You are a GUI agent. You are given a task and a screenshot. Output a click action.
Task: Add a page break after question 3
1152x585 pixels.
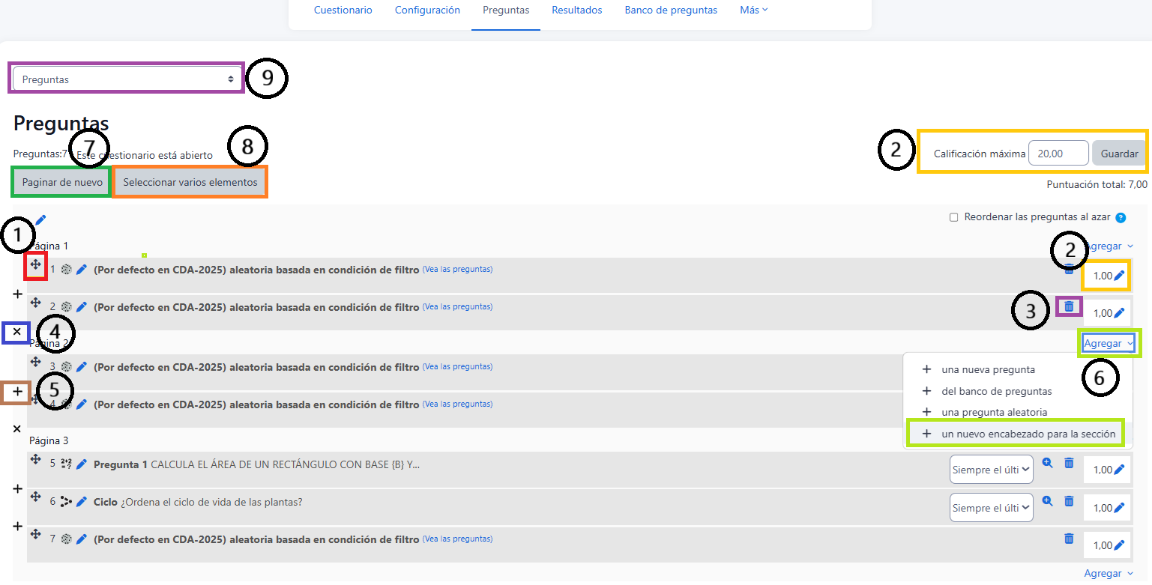point(17,391)
